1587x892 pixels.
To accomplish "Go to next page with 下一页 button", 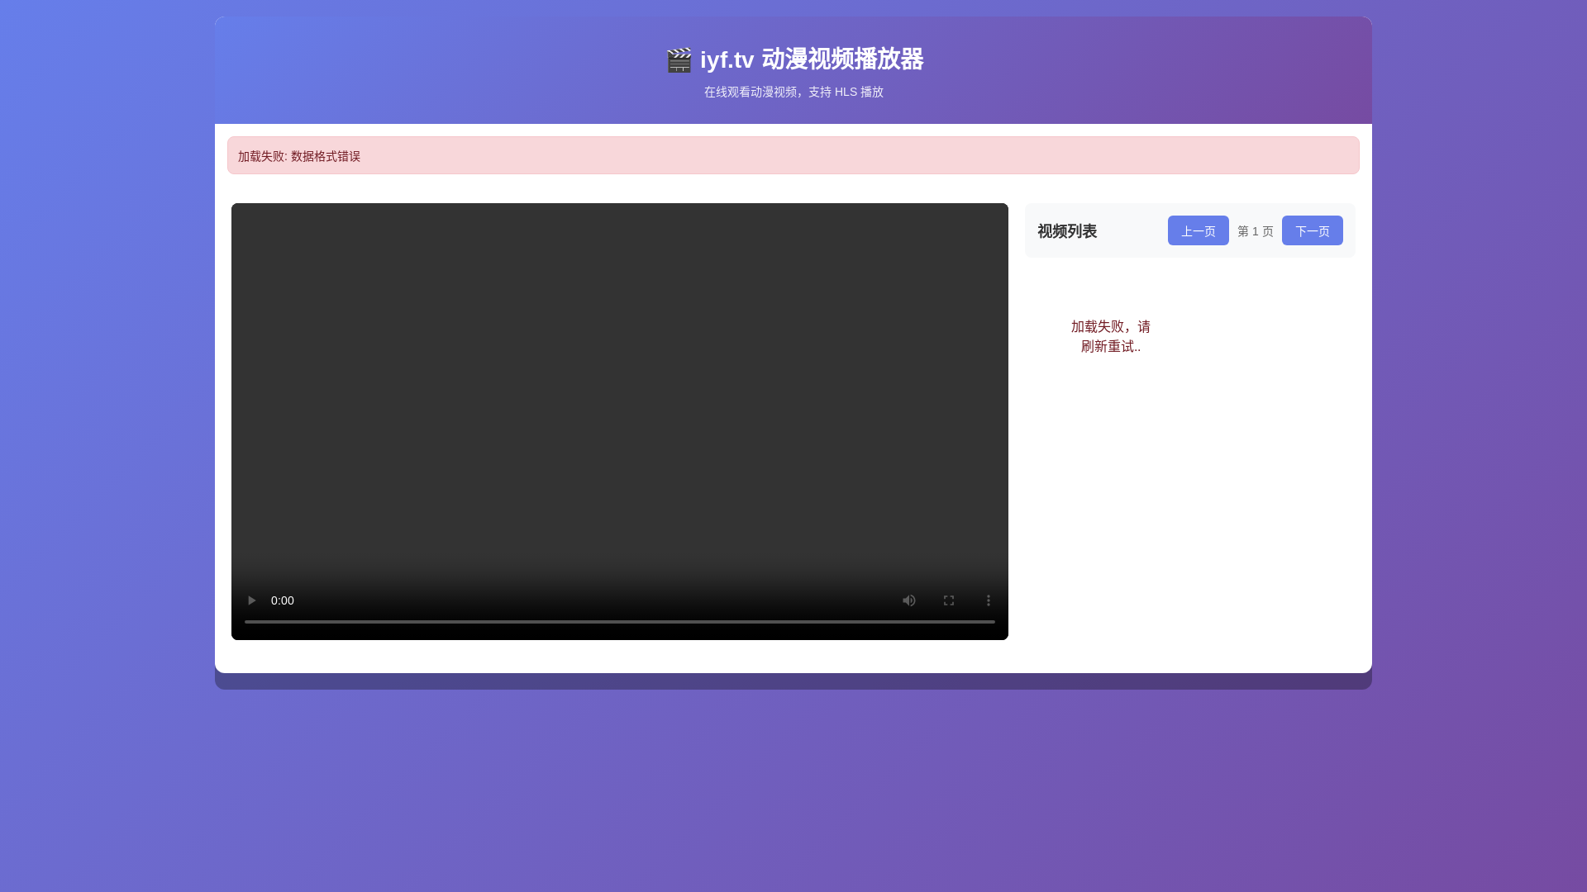I will click(x=1313, y=230).
